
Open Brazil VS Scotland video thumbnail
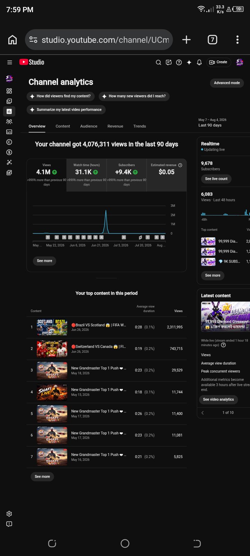(52, 327)
